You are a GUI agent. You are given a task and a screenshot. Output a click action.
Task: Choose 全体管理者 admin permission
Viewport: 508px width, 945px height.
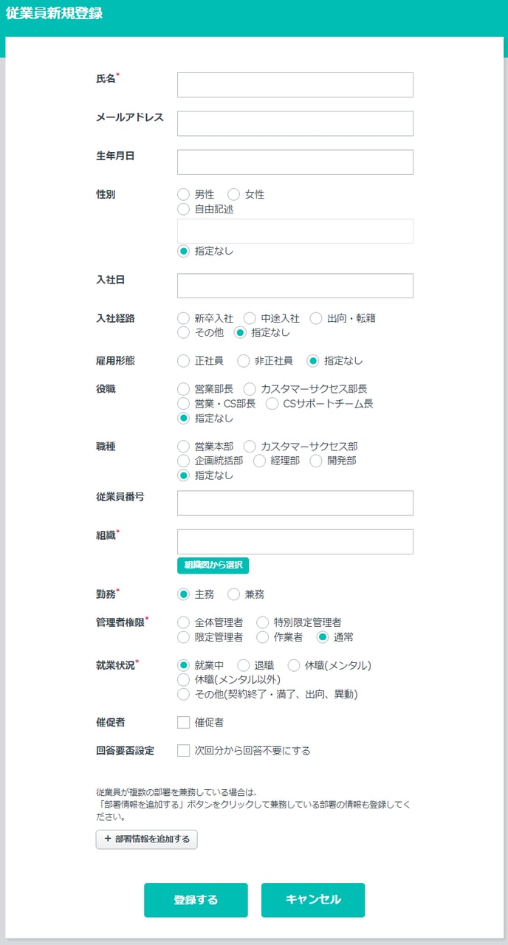point(184,622)
